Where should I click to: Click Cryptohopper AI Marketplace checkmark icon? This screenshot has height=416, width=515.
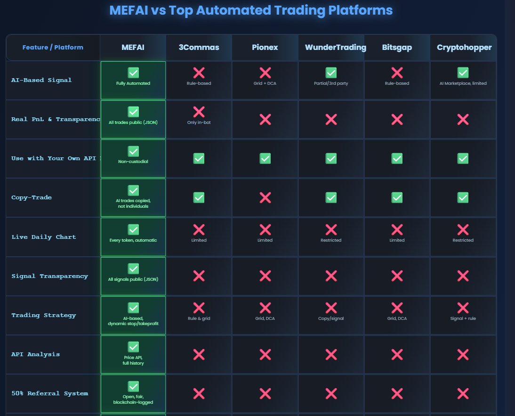tap(463, 73)
